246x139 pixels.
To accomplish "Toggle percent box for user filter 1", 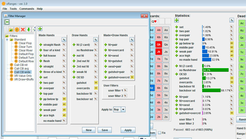I will [125, 90].
